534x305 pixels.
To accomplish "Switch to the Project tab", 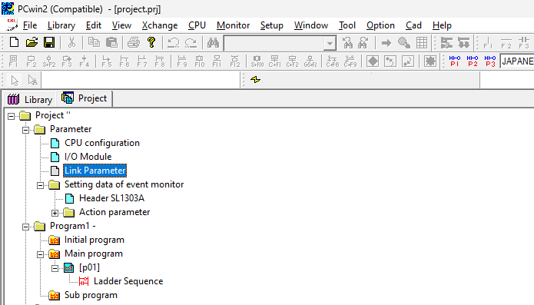I will [85, 98].
